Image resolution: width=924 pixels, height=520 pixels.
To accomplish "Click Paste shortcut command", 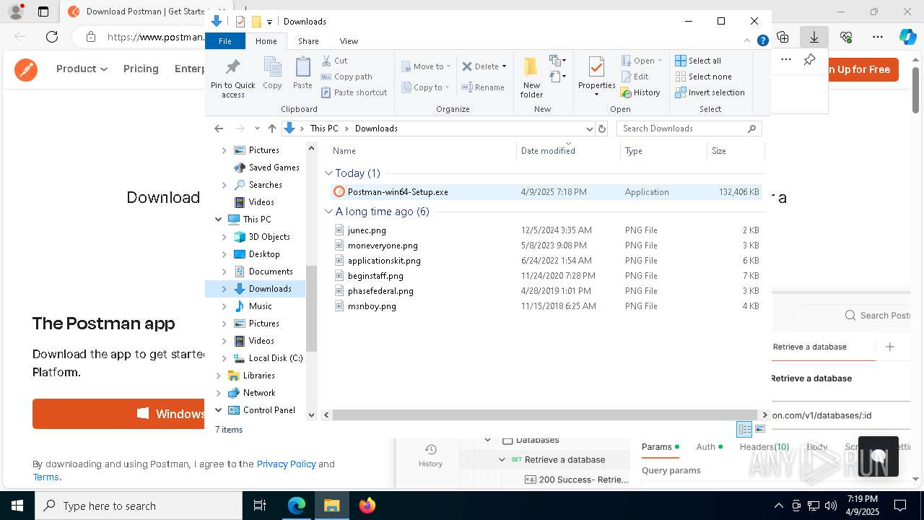I will tap(354, 92).
